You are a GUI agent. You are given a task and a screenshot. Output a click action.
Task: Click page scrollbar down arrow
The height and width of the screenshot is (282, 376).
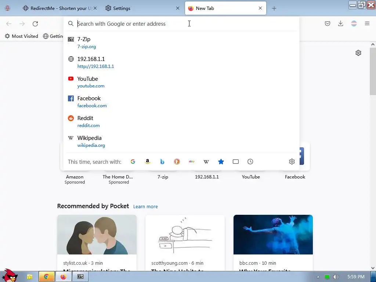point(373,268)
